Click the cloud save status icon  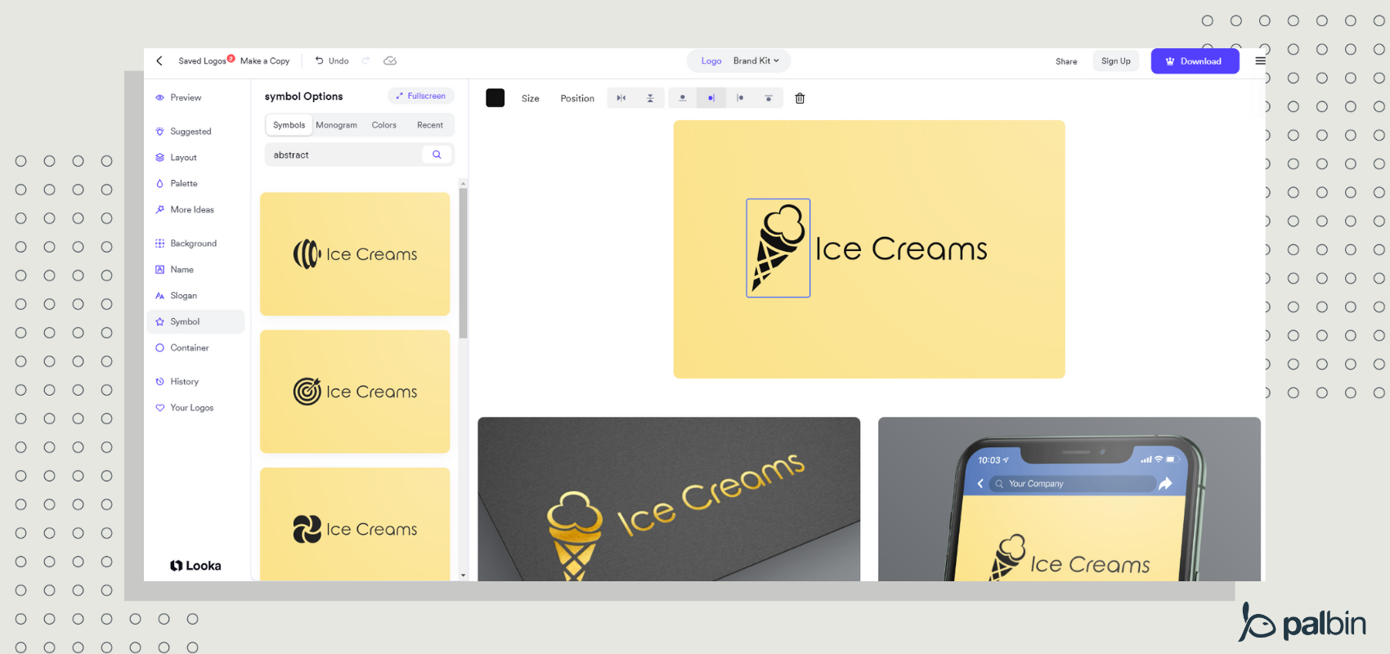(390, 60)
